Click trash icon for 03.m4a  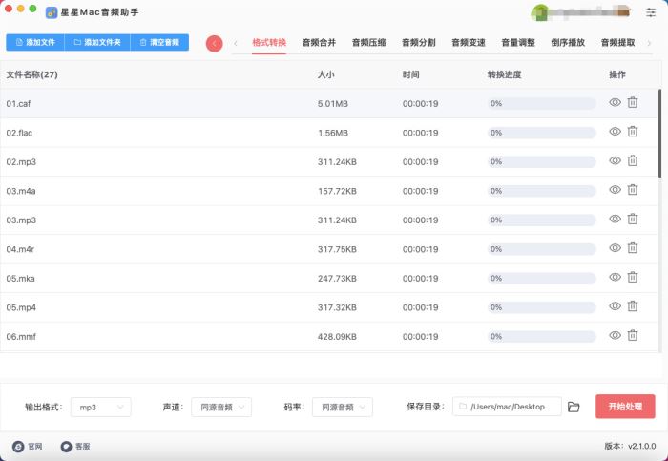[633, 190]
